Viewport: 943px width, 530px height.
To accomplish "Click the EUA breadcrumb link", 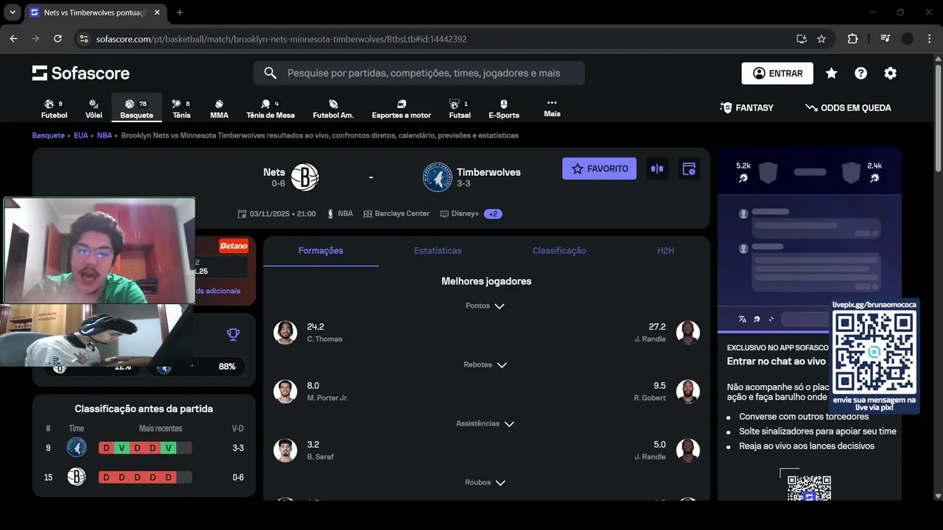I will [x=81, y=135].
